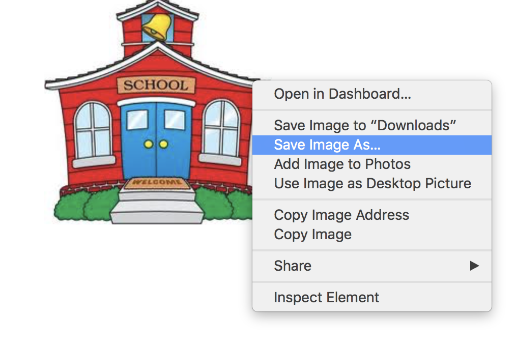Screen dimensions: 516x344
Task: Click the red bell tower above the roof
Action: pos(157,30)
